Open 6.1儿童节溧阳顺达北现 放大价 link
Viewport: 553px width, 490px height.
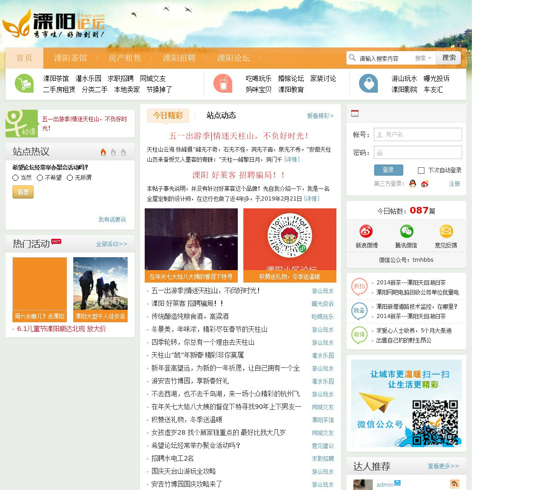coord(62,329)
